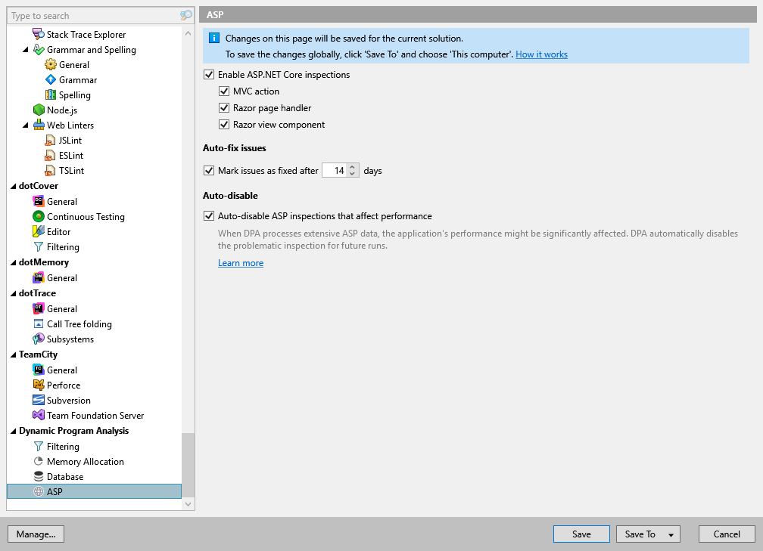Image resolution: width=763 pixels, height=551 pixels.
Task: Toggle auto-disabling of performance-heavy ASP inspections
Action: click(209, 215)
